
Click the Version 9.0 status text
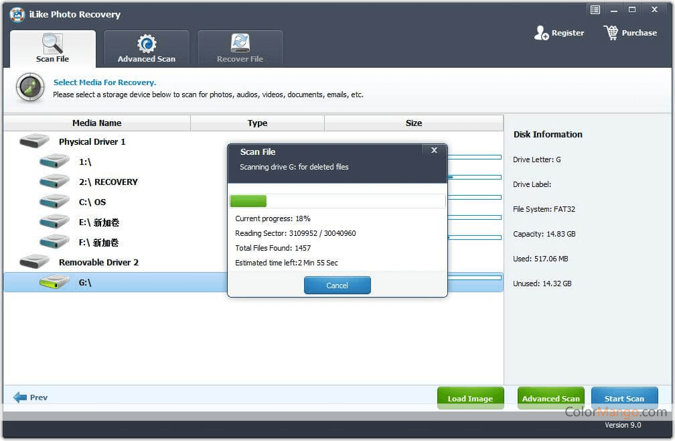point(623,425)
